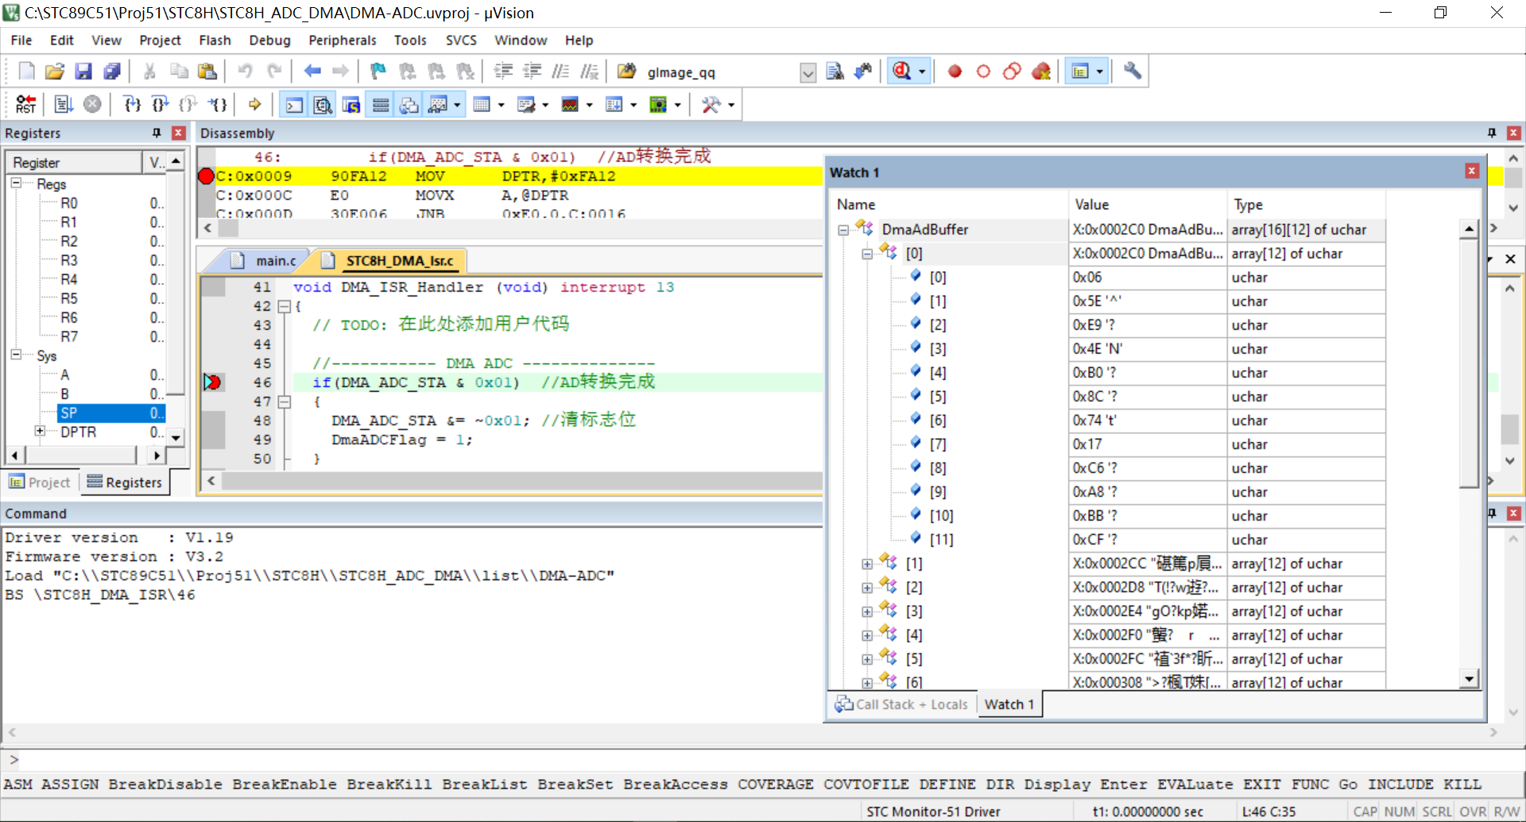
Task: Step into the current line
Action: (x=132, y=104)
